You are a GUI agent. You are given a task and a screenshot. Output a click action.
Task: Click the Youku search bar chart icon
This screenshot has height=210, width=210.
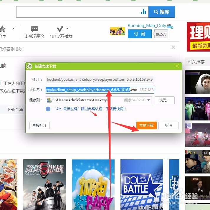click(x=143, y=12)
